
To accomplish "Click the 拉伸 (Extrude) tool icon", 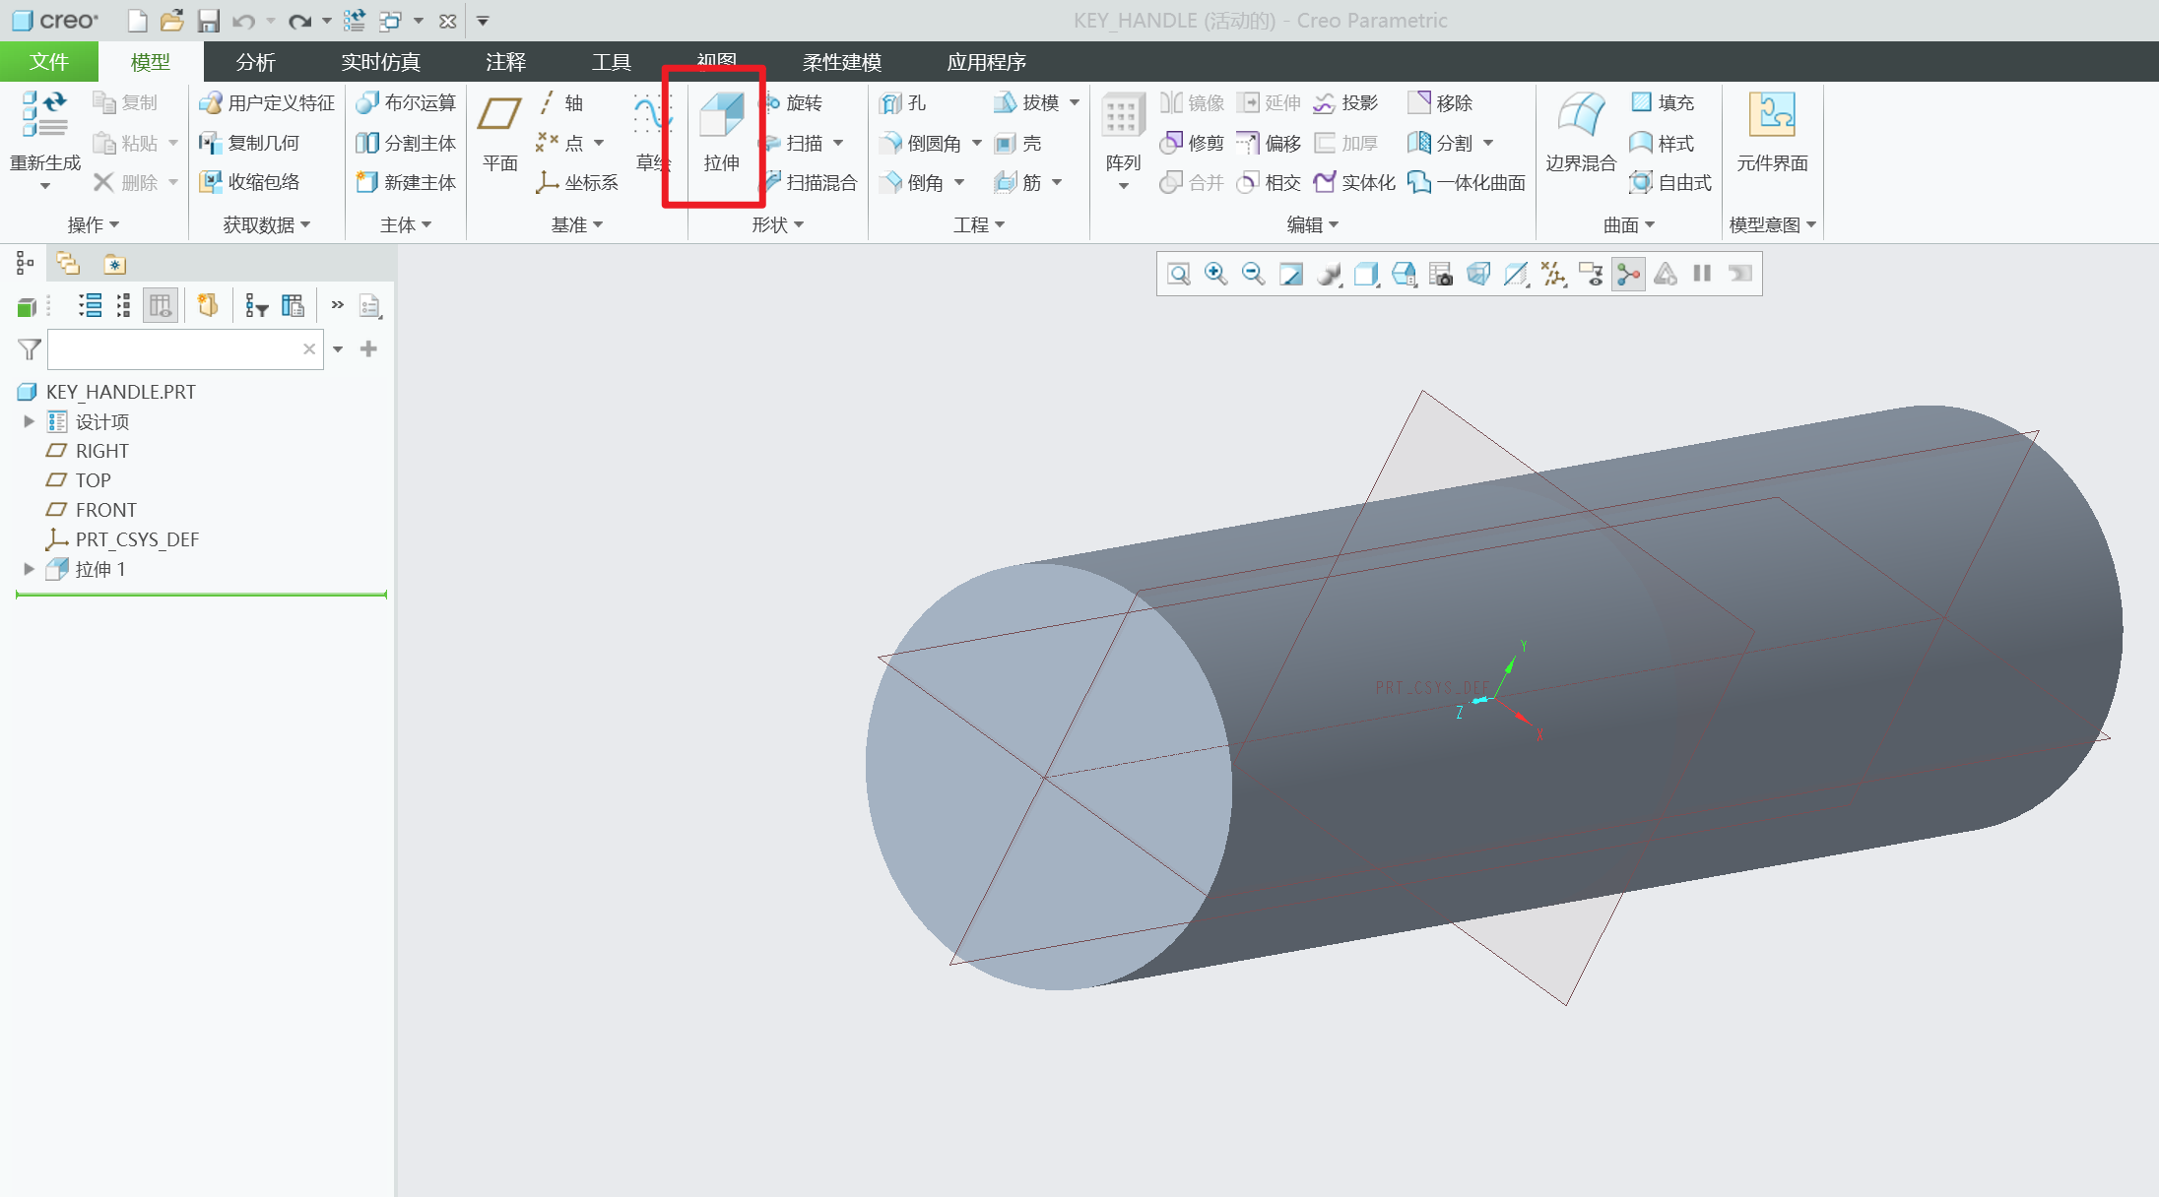I will pyautogui.click(x=721, y=116).
